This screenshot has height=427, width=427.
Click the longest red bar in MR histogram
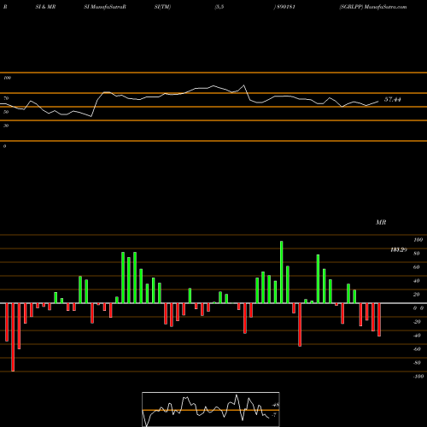tap(13, 337)
